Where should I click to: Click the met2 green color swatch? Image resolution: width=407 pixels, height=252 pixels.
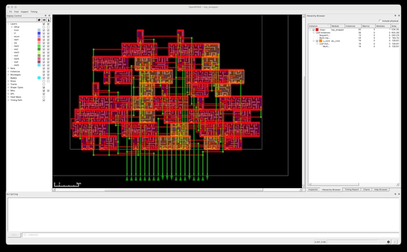point(39,46)
